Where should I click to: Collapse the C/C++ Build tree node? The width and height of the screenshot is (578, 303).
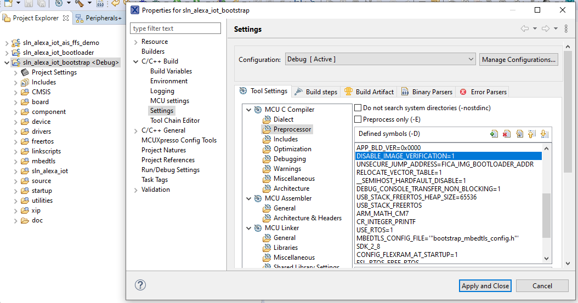coord(135,61)
